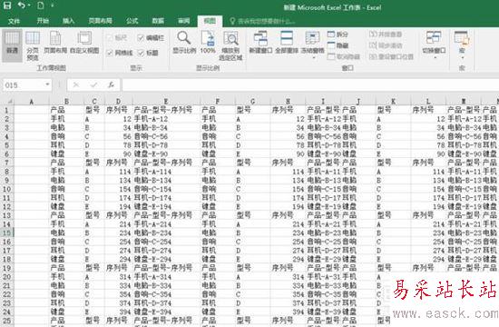Switch to the 页面布局 ribbon tab

click(x=100, y=21)
